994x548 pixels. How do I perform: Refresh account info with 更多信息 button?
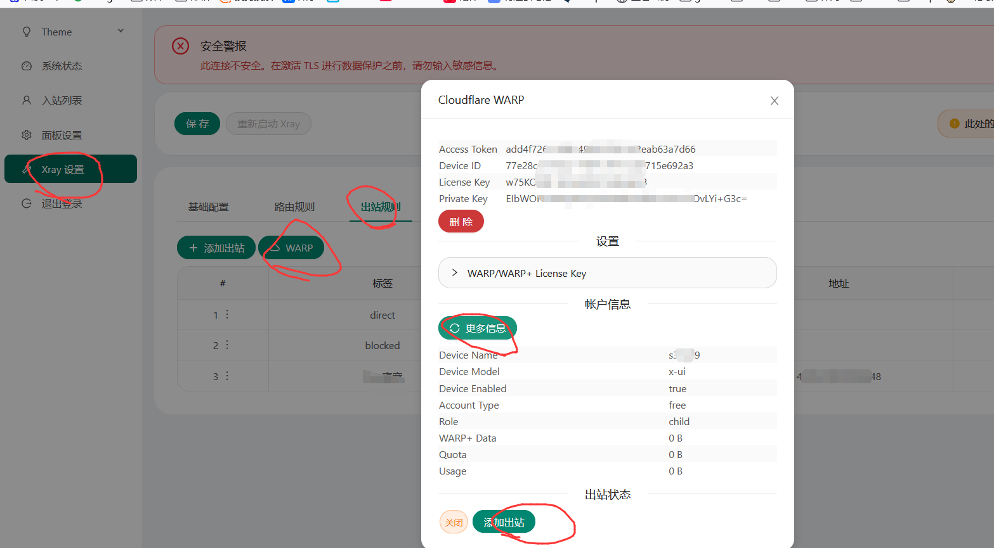point(478,328)
